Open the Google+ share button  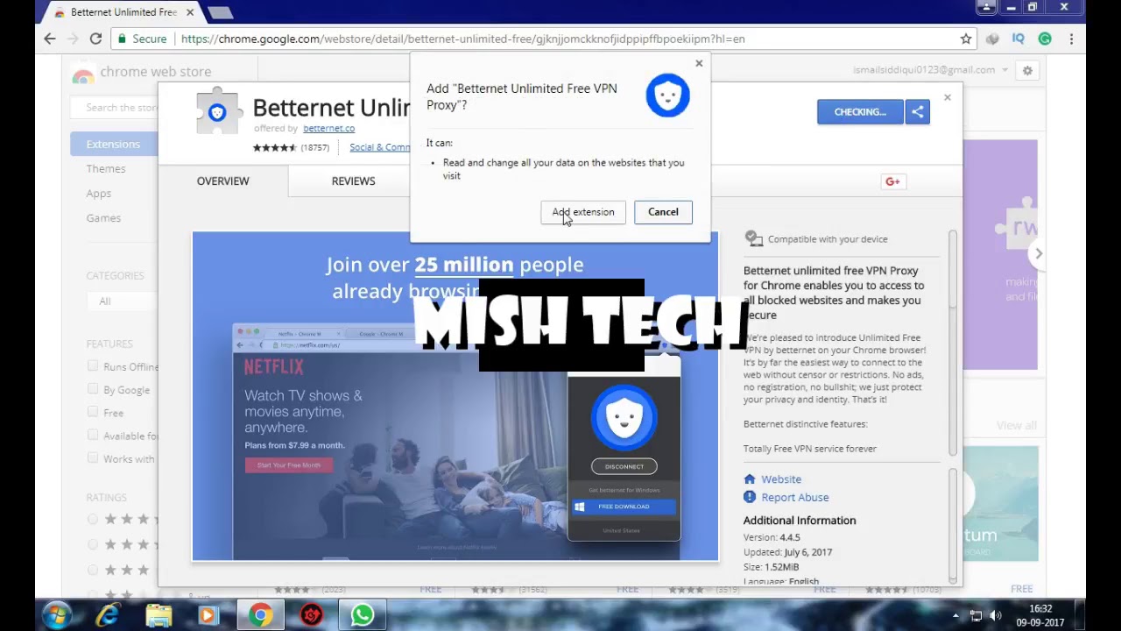tap(892, 181)
